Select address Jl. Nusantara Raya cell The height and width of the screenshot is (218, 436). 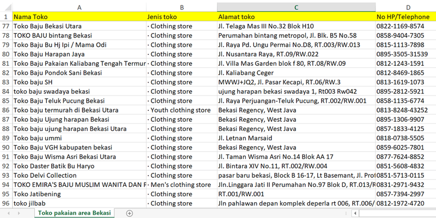[296, 54]
